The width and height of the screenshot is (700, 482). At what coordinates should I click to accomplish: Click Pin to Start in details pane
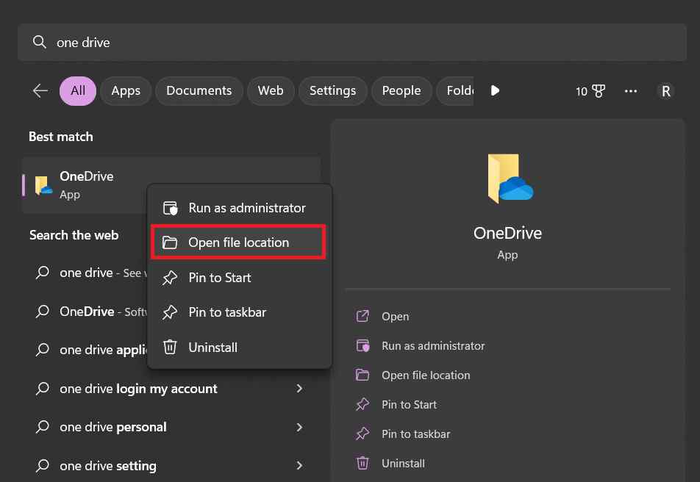click(409, 405)
